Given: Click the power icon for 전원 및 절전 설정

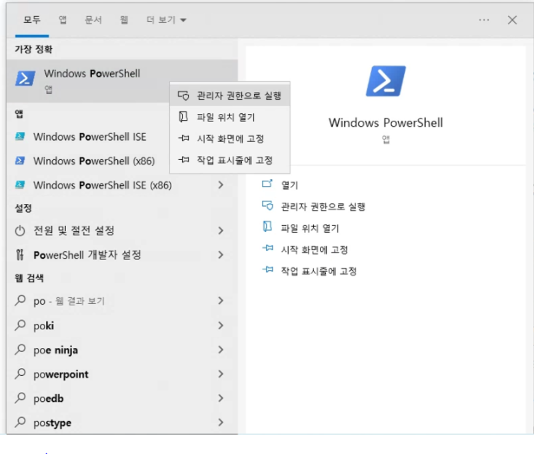Looking at the screenshot, I should coord(20,231).
